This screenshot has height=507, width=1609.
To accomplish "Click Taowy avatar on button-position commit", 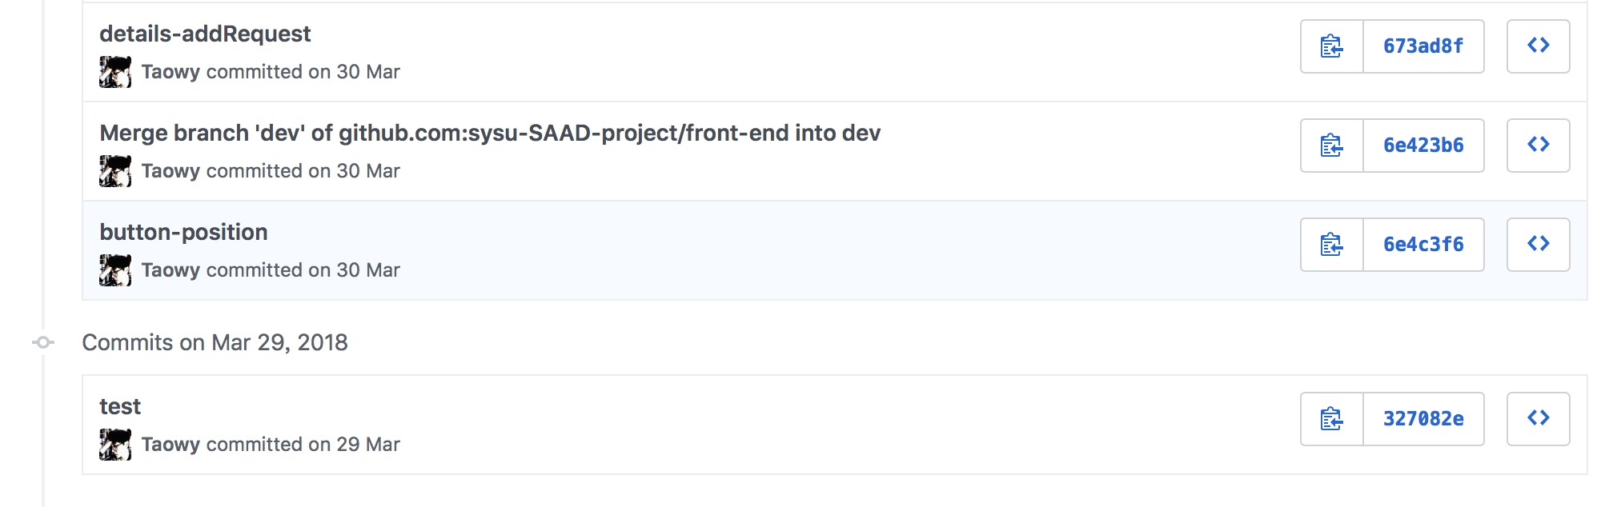I will [115, 270].
